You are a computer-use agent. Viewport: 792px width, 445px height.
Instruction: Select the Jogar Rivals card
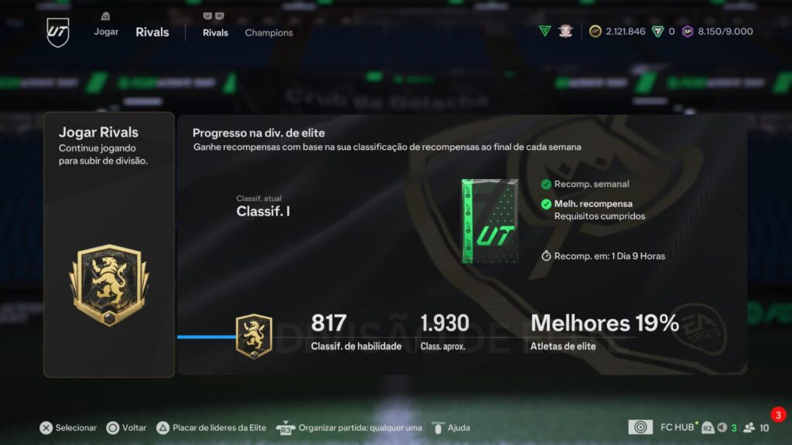tap(109, 245)
